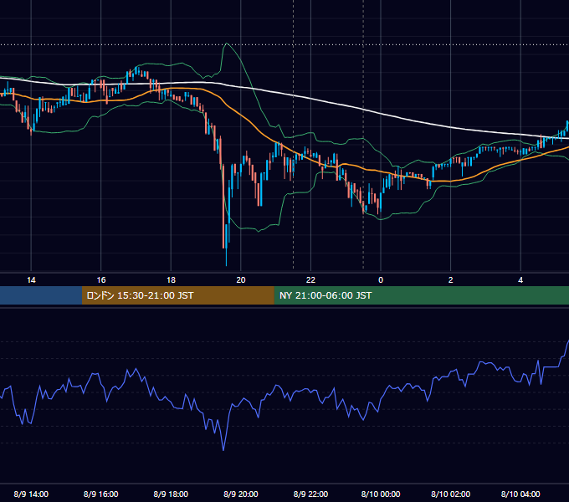Click the 22 hour label on the price chart axis
Viewport: 569px width, 502px height.
tap(310, 280)
